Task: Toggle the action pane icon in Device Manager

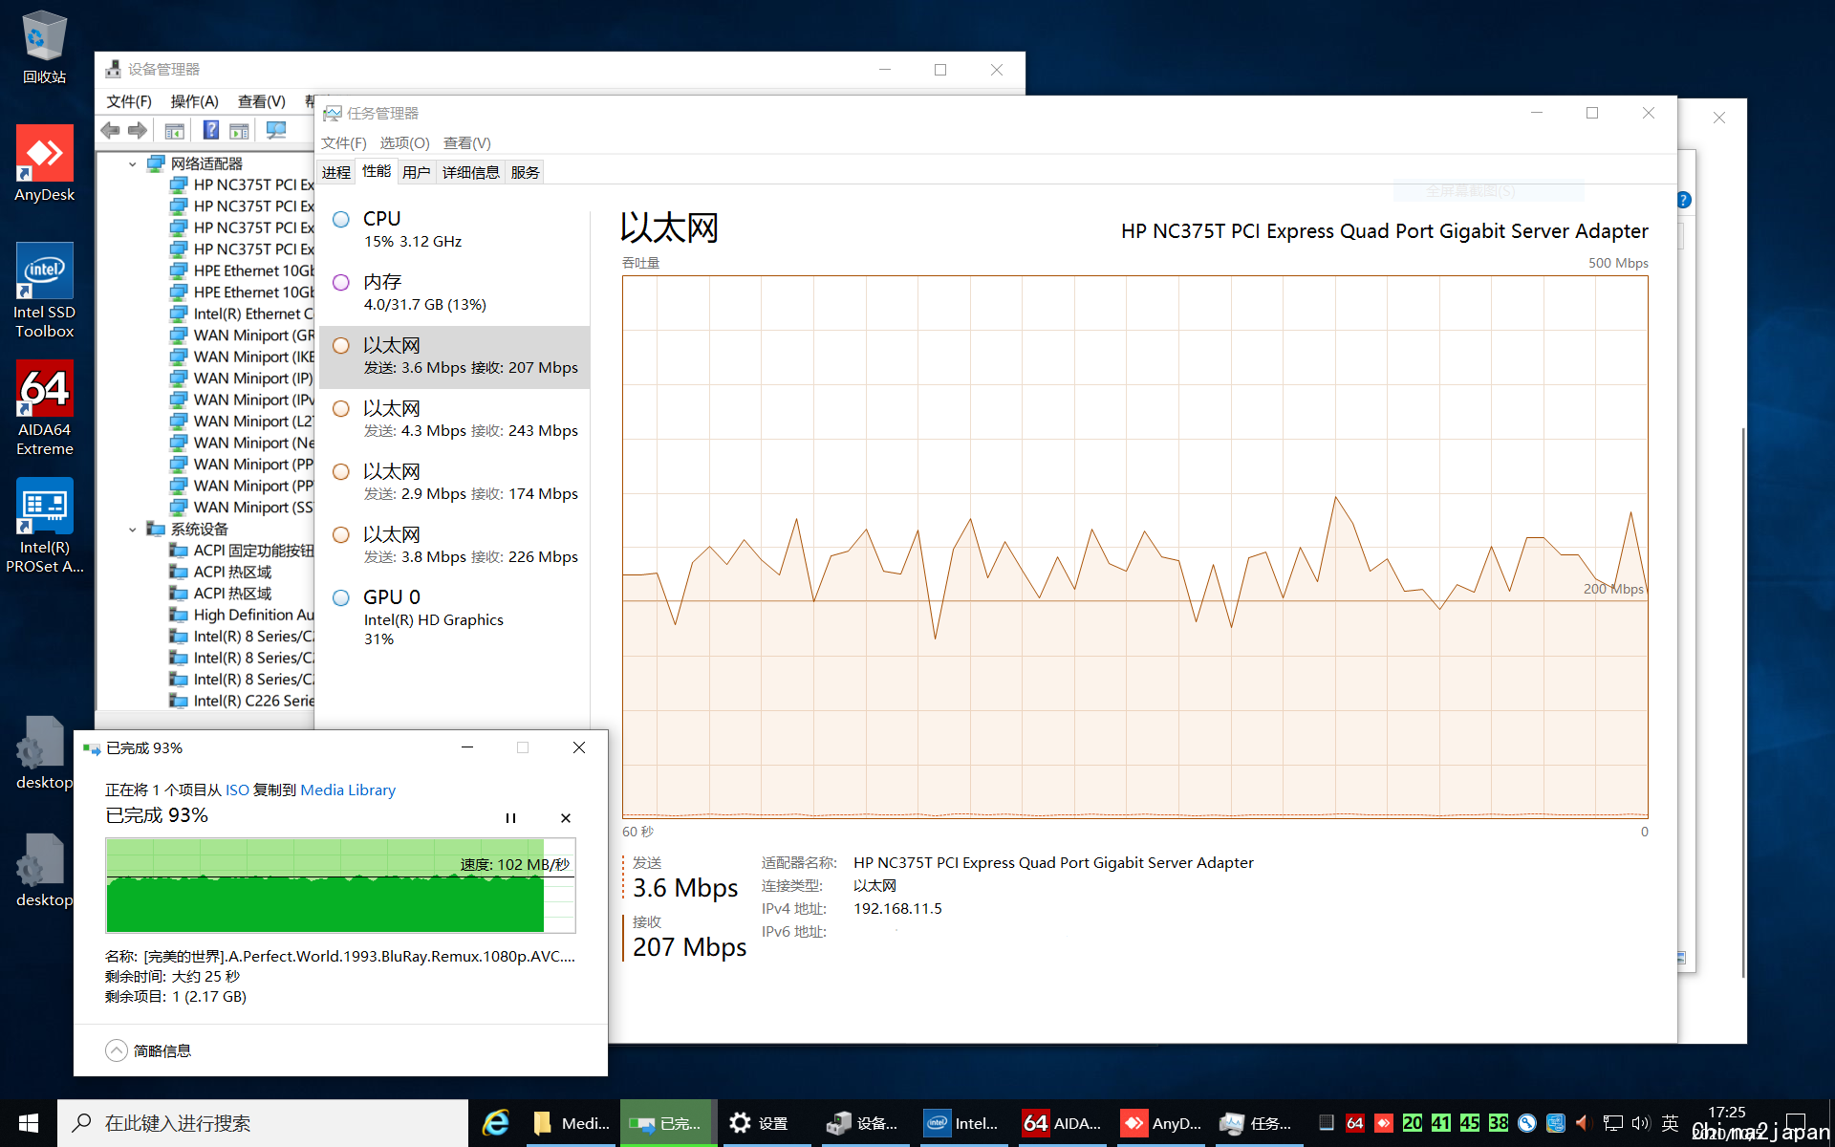Action: (x=239, y=131)
